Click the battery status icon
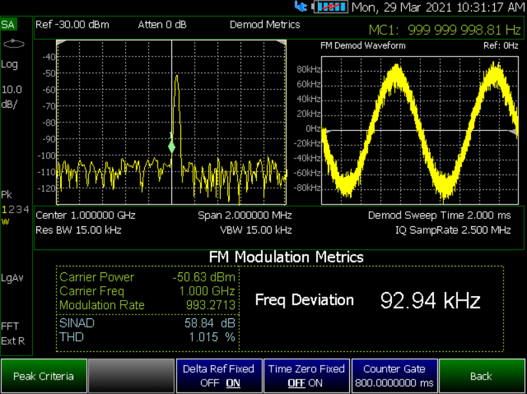Image resolution: width=527 pixels, height=394 pixels. pyautogui.click(x=331, y=7)
